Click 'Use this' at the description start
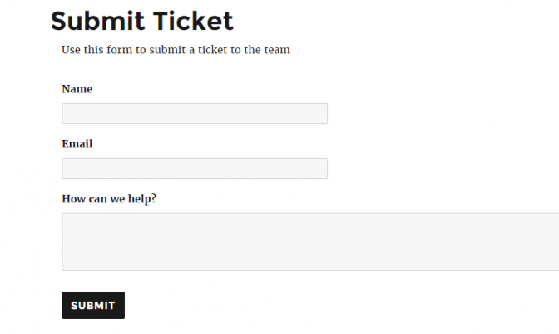This screenshot has width=559, height=334. 82,50
